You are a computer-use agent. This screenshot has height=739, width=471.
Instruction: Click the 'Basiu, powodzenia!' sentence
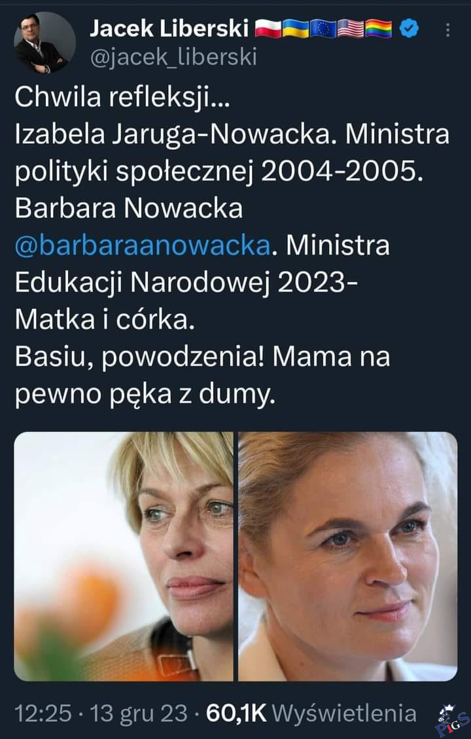pos(137,358)
